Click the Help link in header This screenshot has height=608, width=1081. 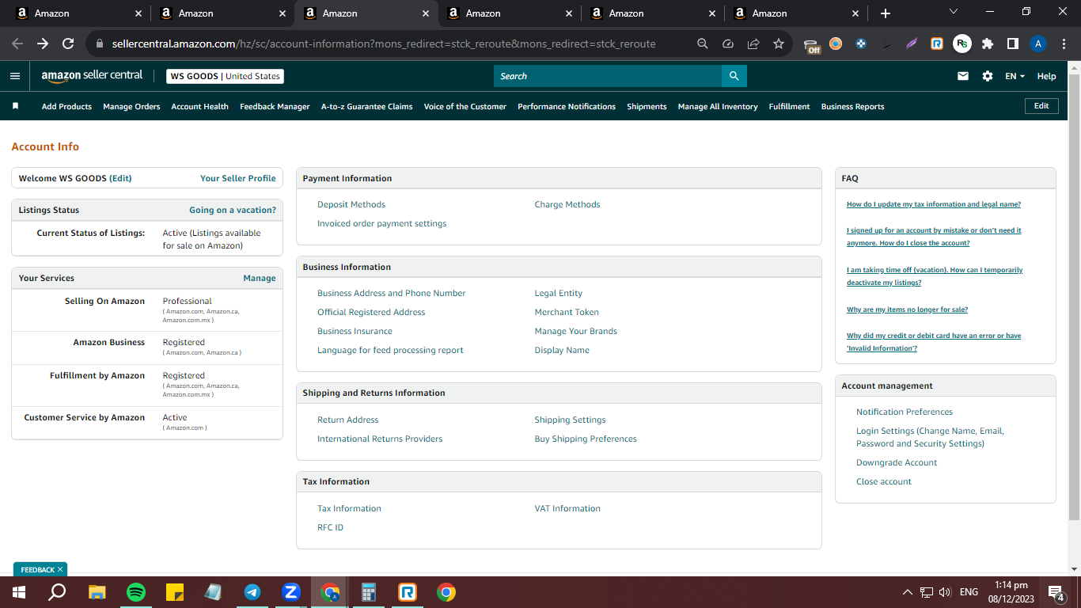pyautogui.click(x=1046, y=76)
